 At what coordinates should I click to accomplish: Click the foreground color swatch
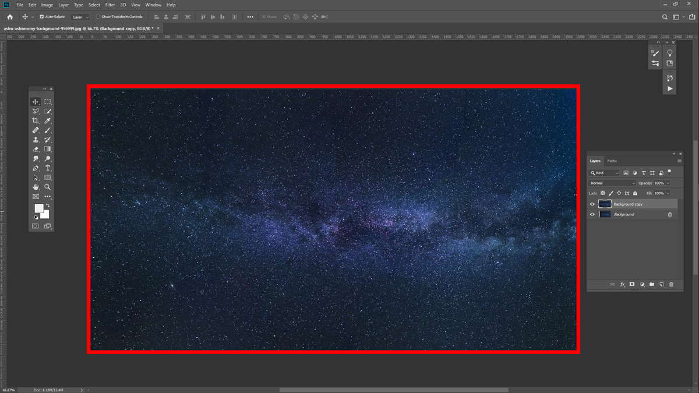coord(38,208)
